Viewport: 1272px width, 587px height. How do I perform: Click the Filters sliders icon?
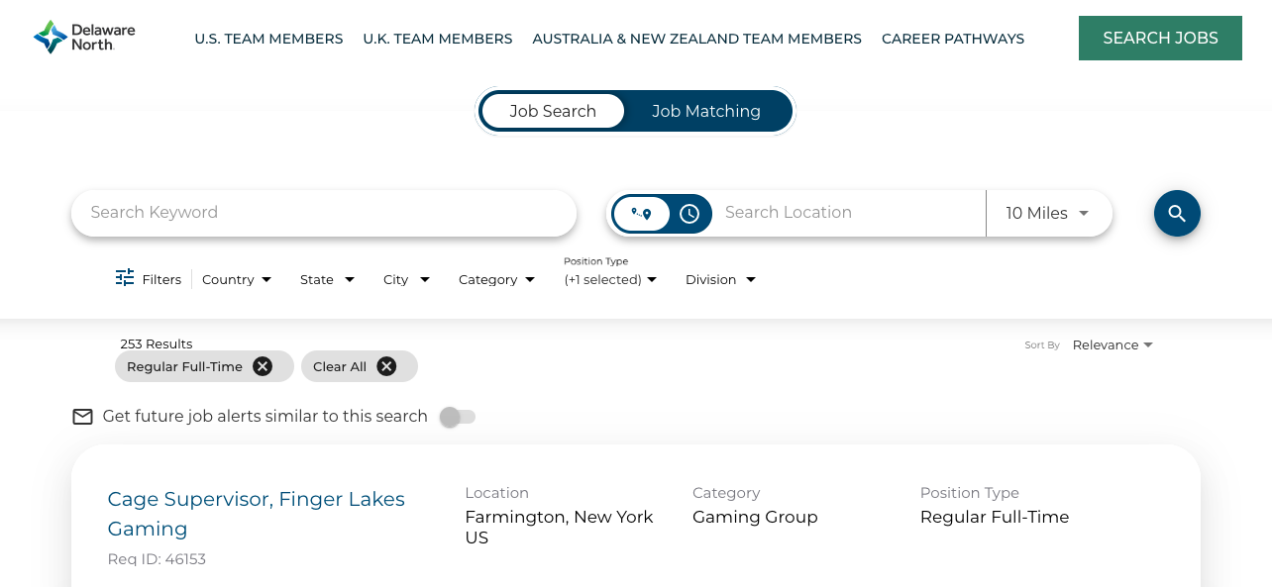[x=125, y=278]
